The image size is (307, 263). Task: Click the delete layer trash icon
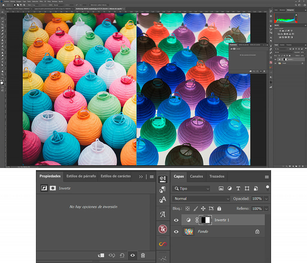(x=143, y=255)
